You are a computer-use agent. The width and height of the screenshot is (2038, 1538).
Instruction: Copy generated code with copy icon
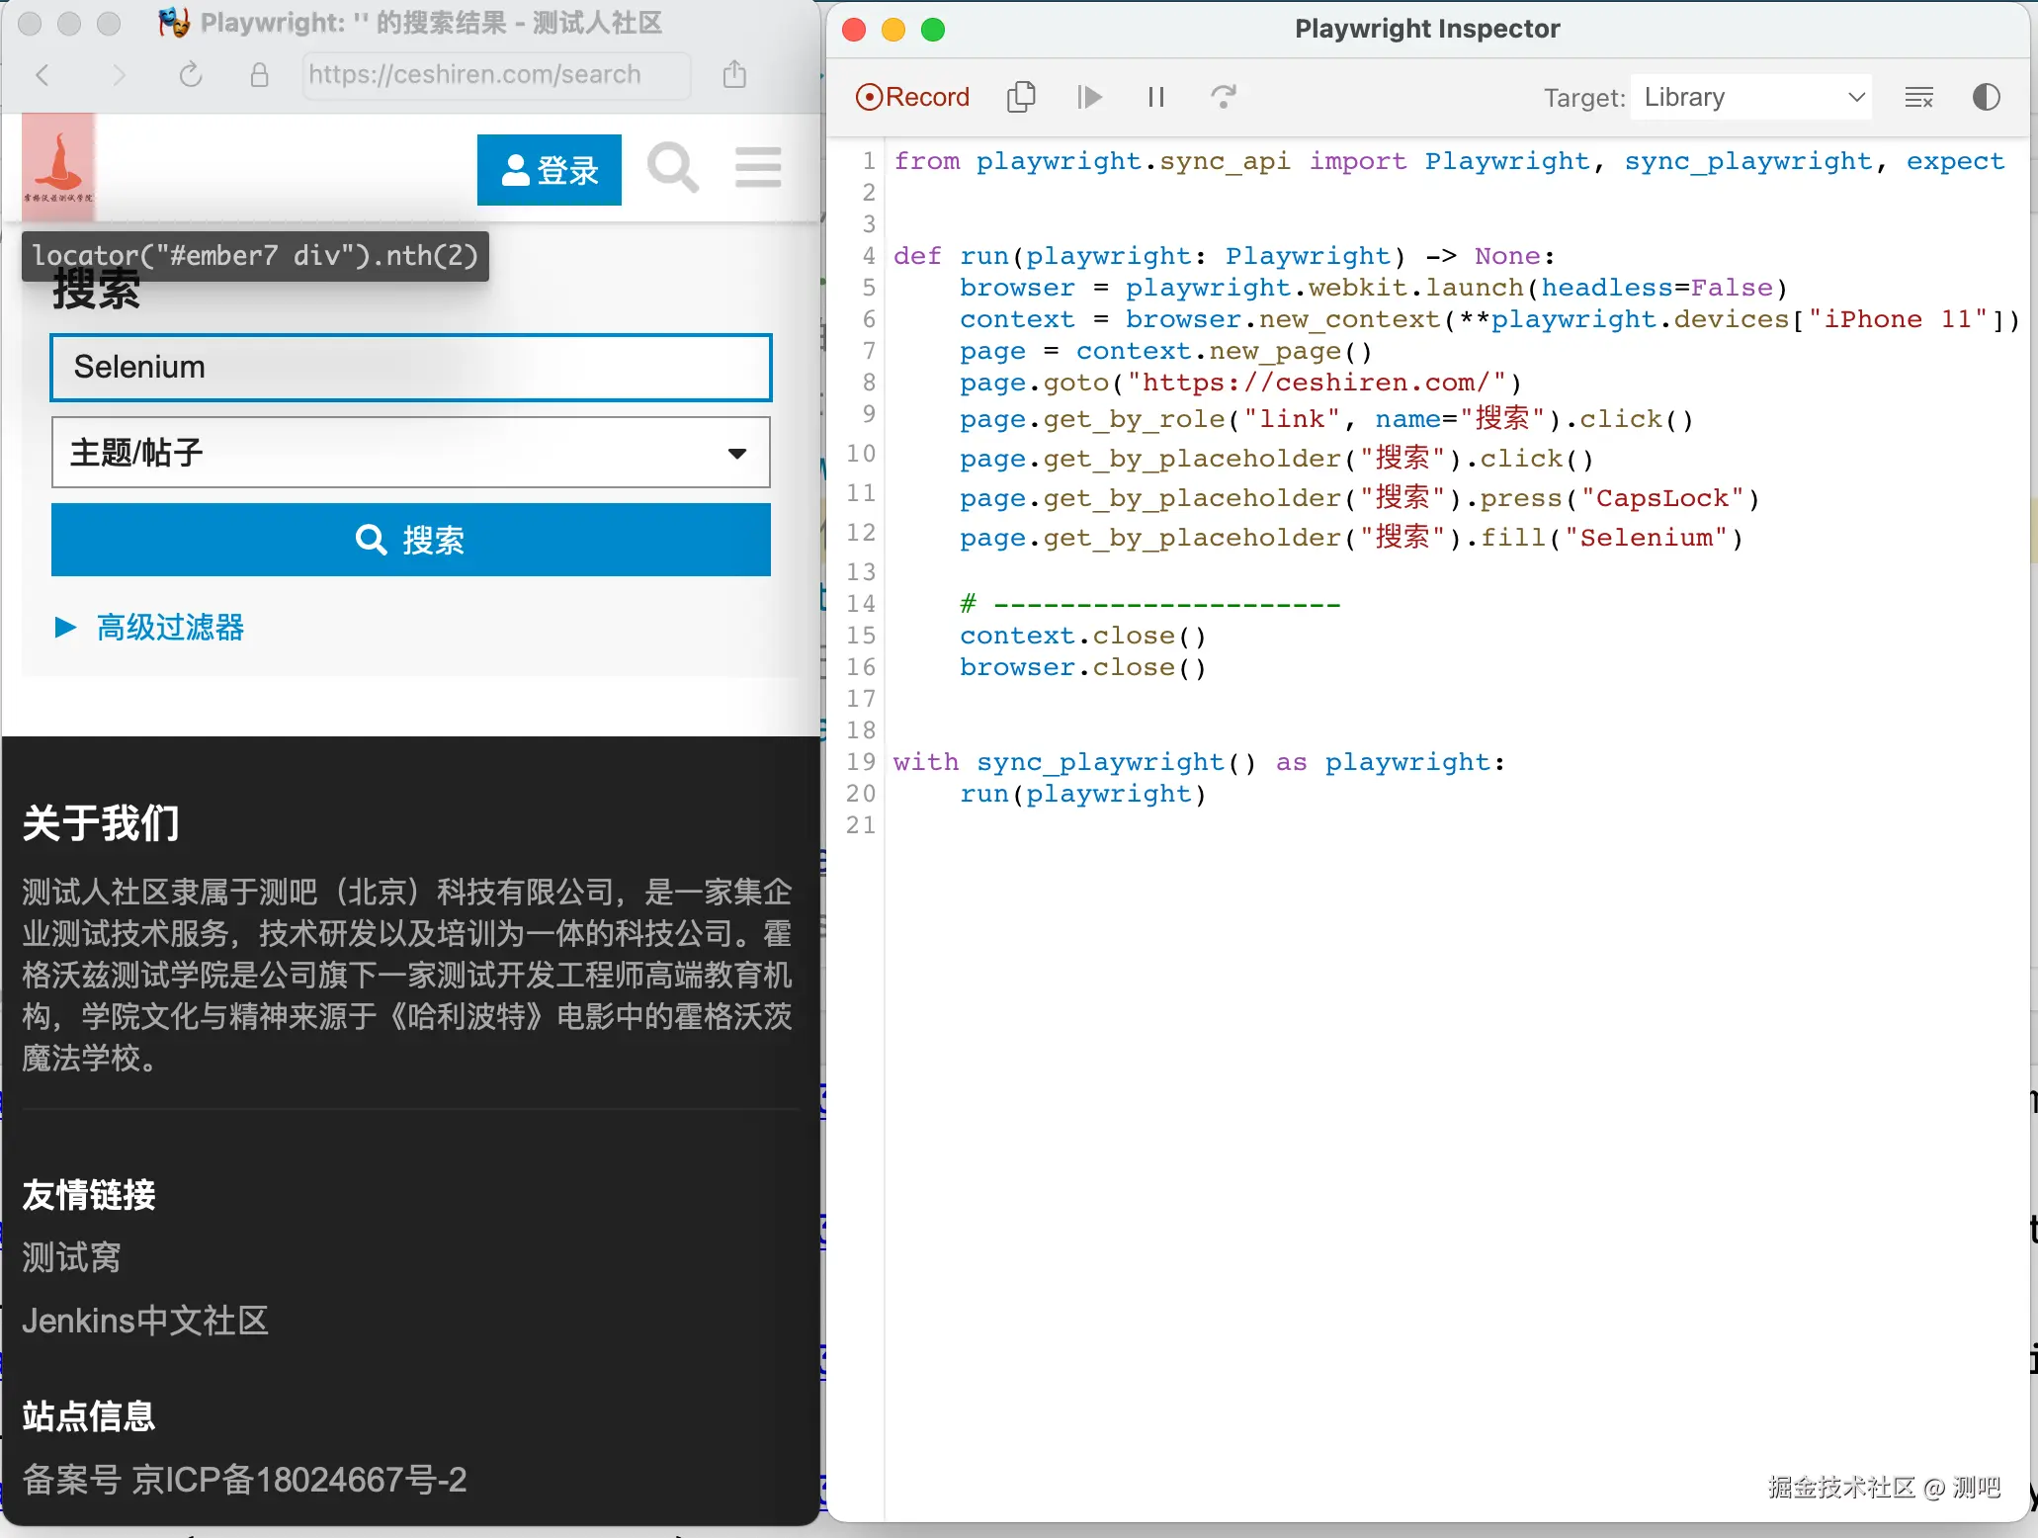[x=1021, y=97]
